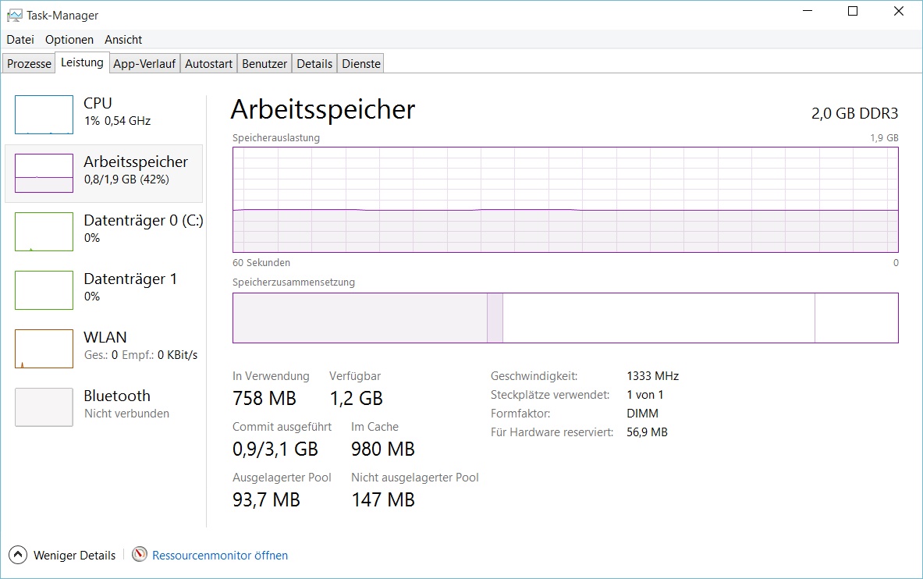Open the Benutzer tab
The image size is (923, 579).
point(264,64)
